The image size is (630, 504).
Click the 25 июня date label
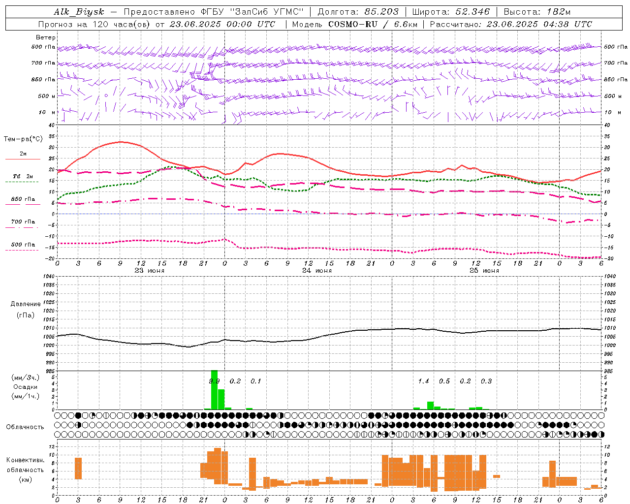484,271
